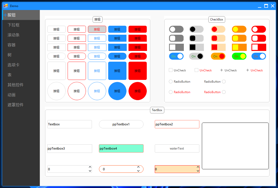Click the circular solid blue 按钮 button

tap(117, 91)
